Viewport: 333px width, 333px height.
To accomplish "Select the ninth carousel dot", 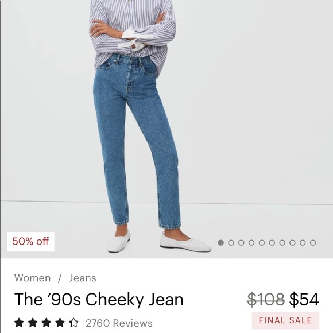I will (x=303, y=242).
